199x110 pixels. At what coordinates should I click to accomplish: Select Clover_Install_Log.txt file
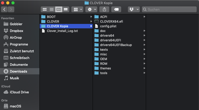[x=66, y=31]
